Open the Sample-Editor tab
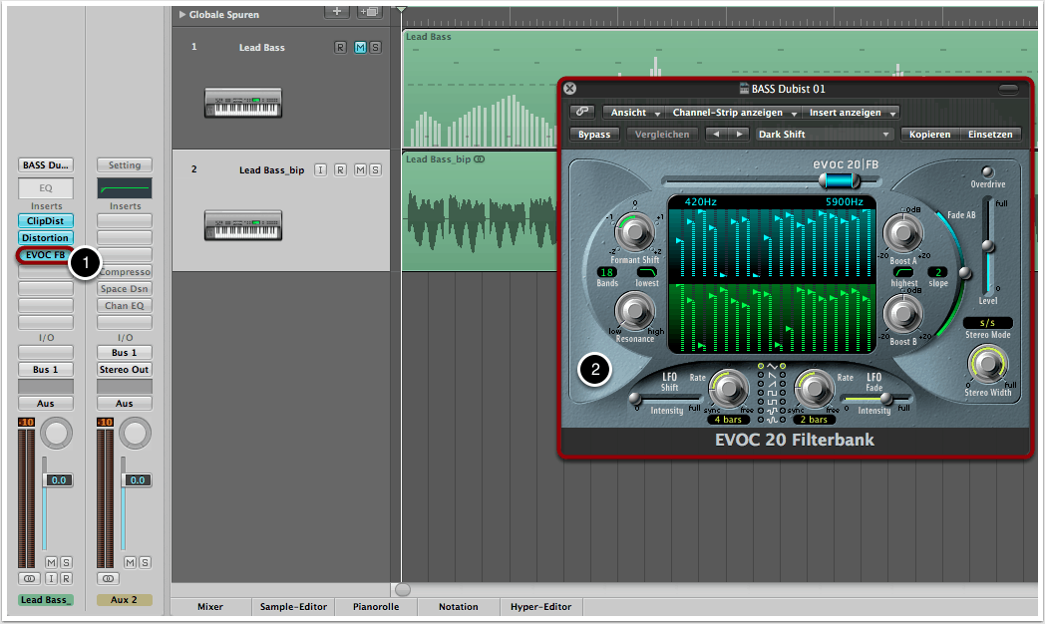Image resolution: width=1045 pixels, height=624 pixels. tap(292, 606)
